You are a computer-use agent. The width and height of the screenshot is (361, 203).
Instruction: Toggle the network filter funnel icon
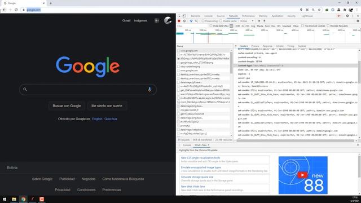click(x=191, y=21)
